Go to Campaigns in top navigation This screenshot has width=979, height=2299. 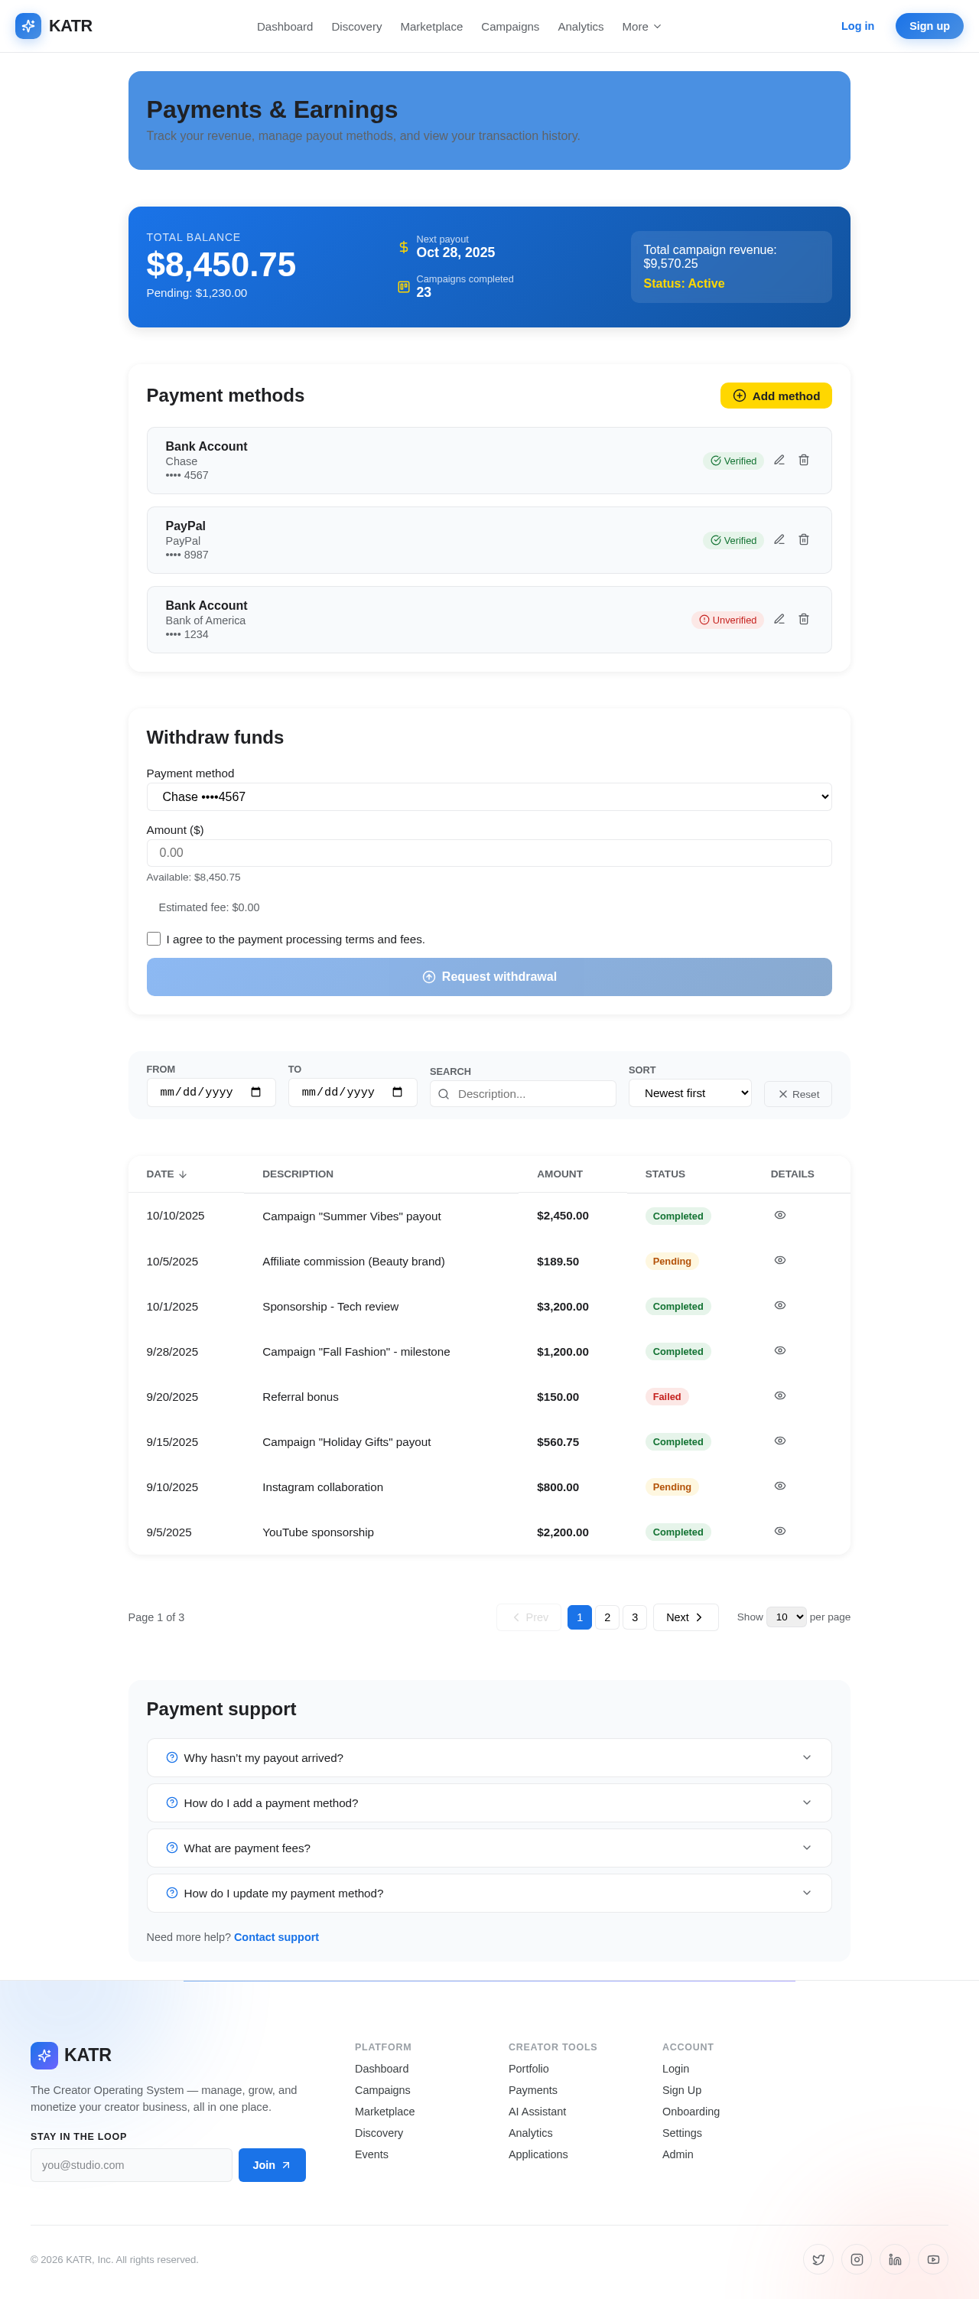point(509,27)
